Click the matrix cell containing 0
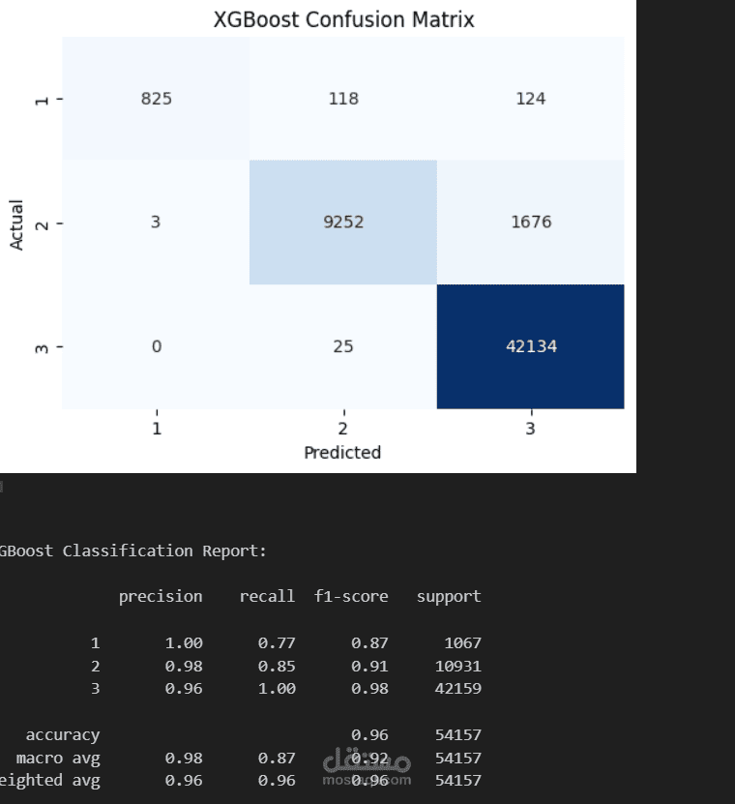The height and width of the screenshot is (804, 735). pos(156,346)
